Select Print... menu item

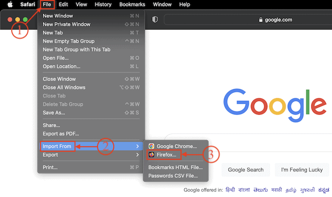pyautogui.click(x=91, y=167)
